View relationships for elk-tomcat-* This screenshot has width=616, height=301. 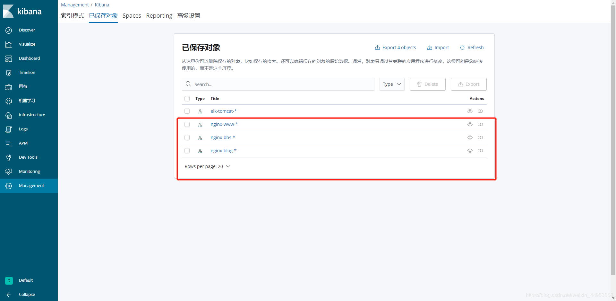point(480,111)
